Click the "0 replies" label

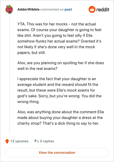point(47,141)
